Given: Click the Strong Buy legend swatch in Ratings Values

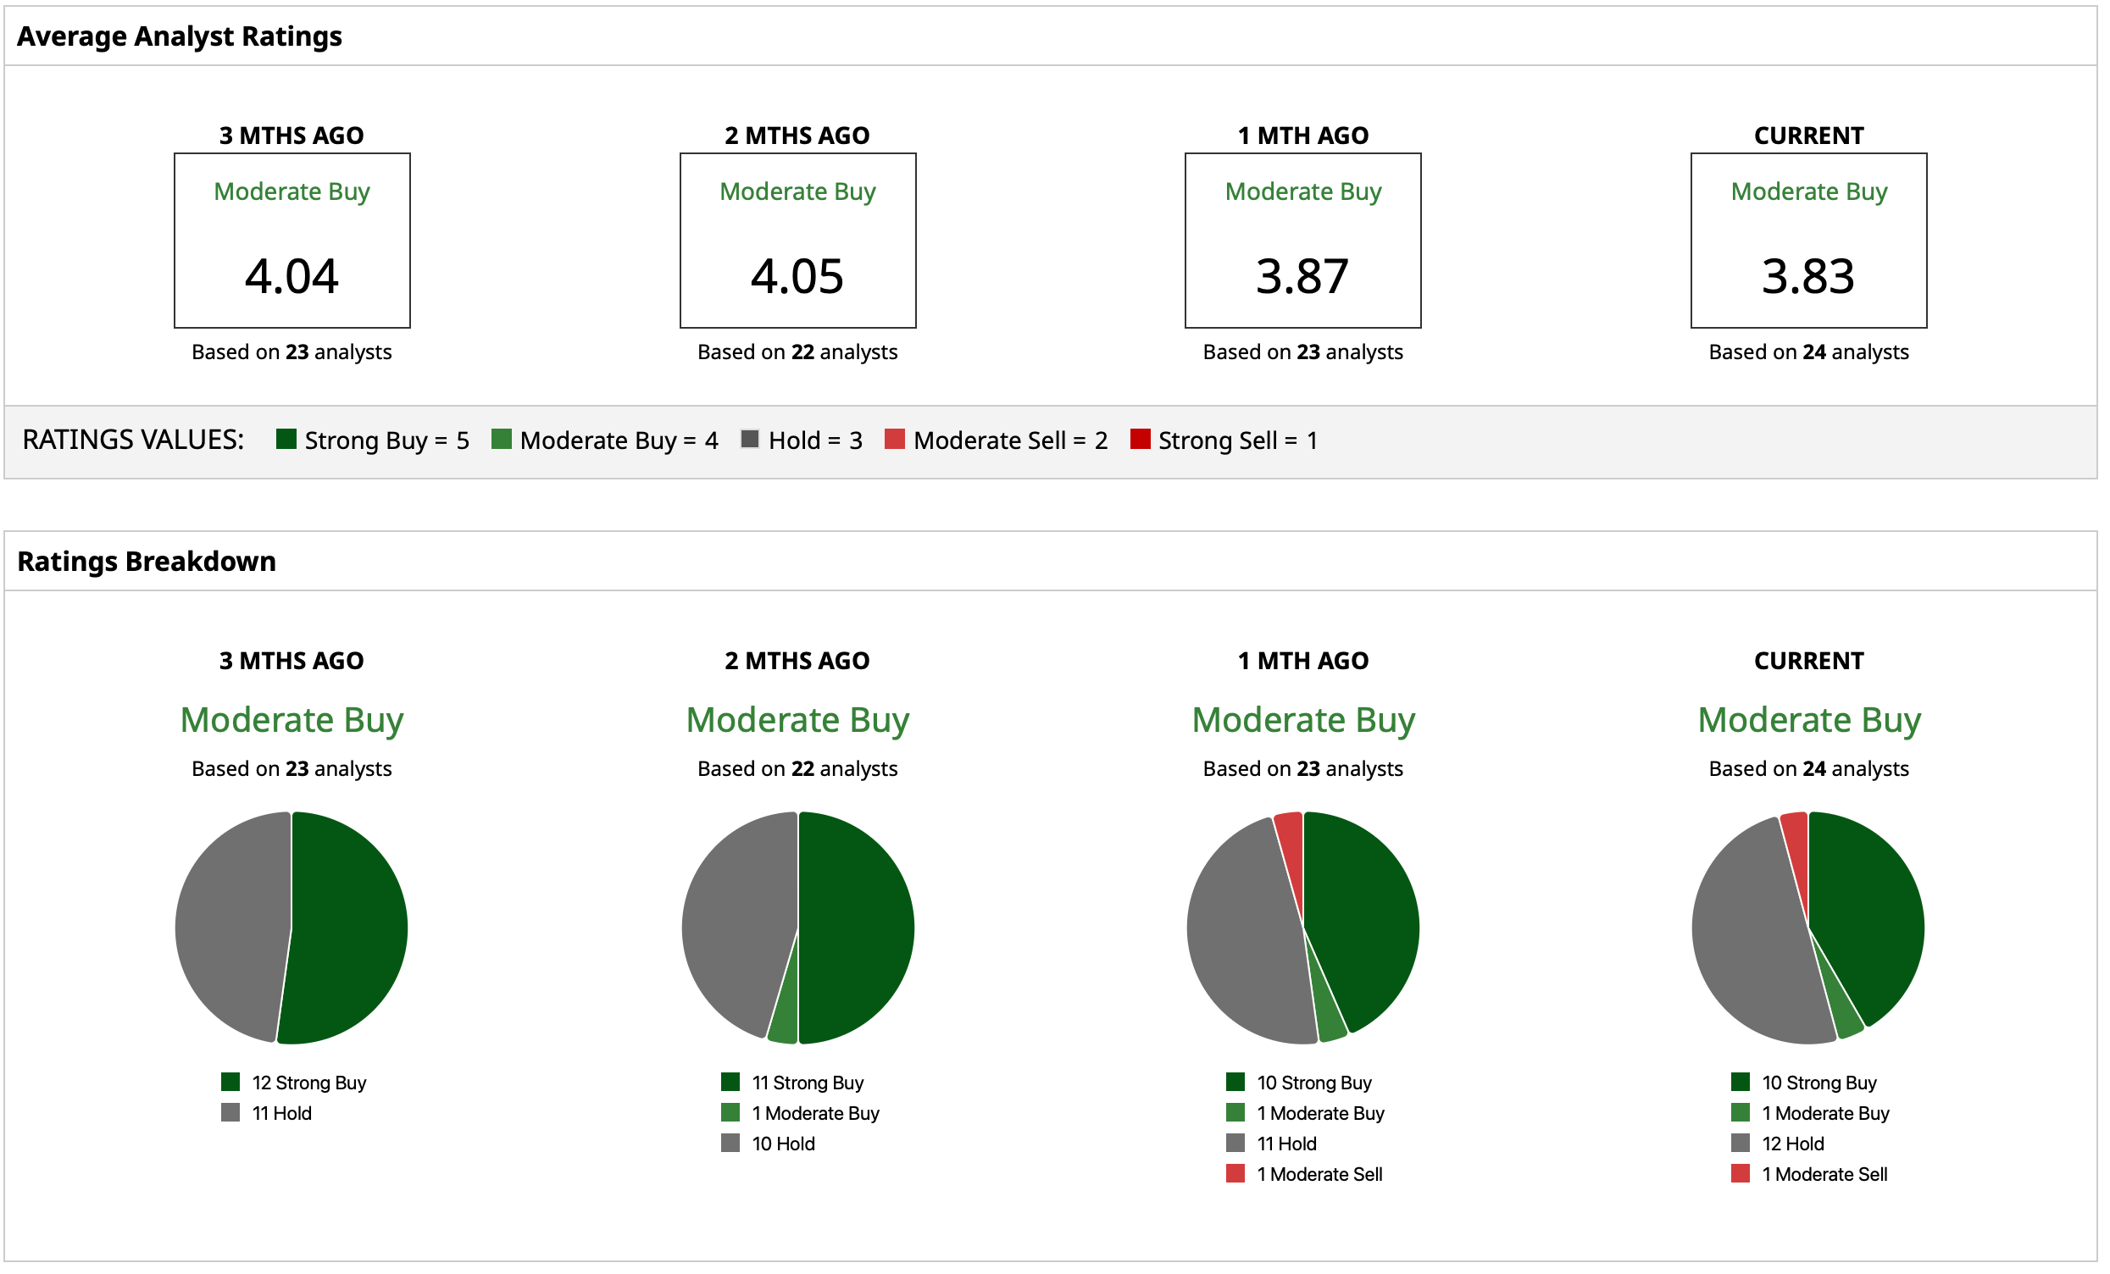Looking at the screenshot, I should point(286,440).
